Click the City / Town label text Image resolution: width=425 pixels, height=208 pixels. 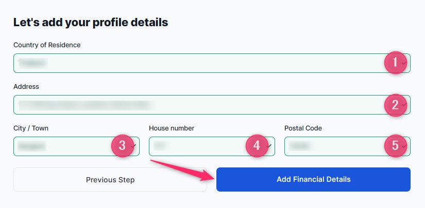click(31, 128)
